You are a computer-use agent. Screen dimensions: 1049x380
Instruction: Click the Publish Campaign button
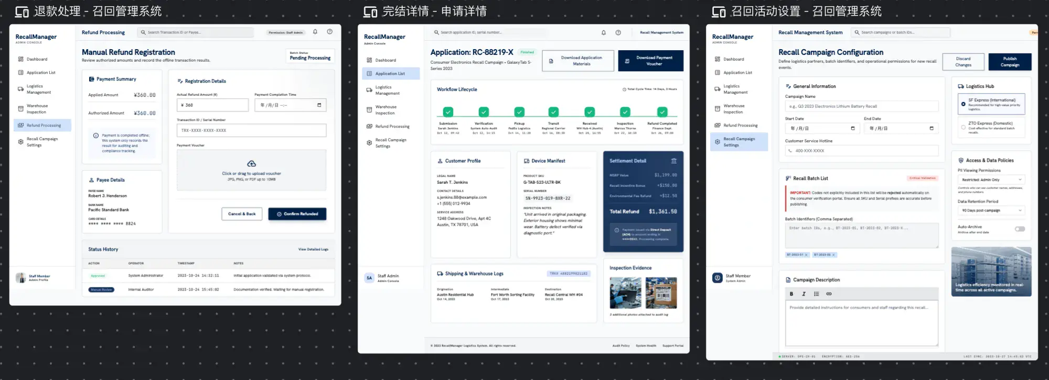click(x=1010, y=62)
